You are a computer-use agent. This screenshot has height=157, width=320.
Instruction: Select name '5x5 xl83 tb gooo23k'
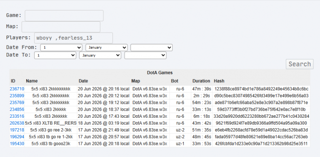(51, 144)
